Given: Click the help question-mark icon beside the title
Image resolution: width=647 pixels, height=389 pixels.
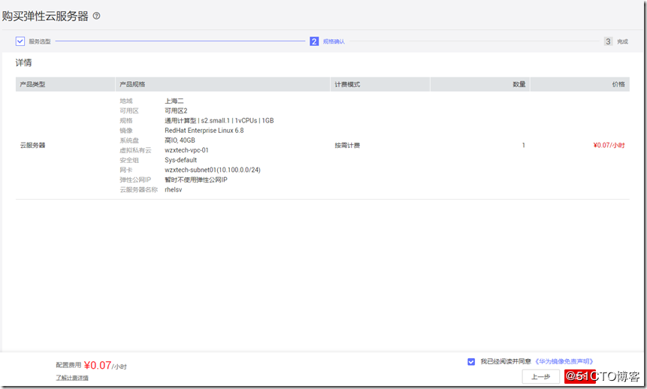Looking at the screenshot, I should (x=96, y=16).
